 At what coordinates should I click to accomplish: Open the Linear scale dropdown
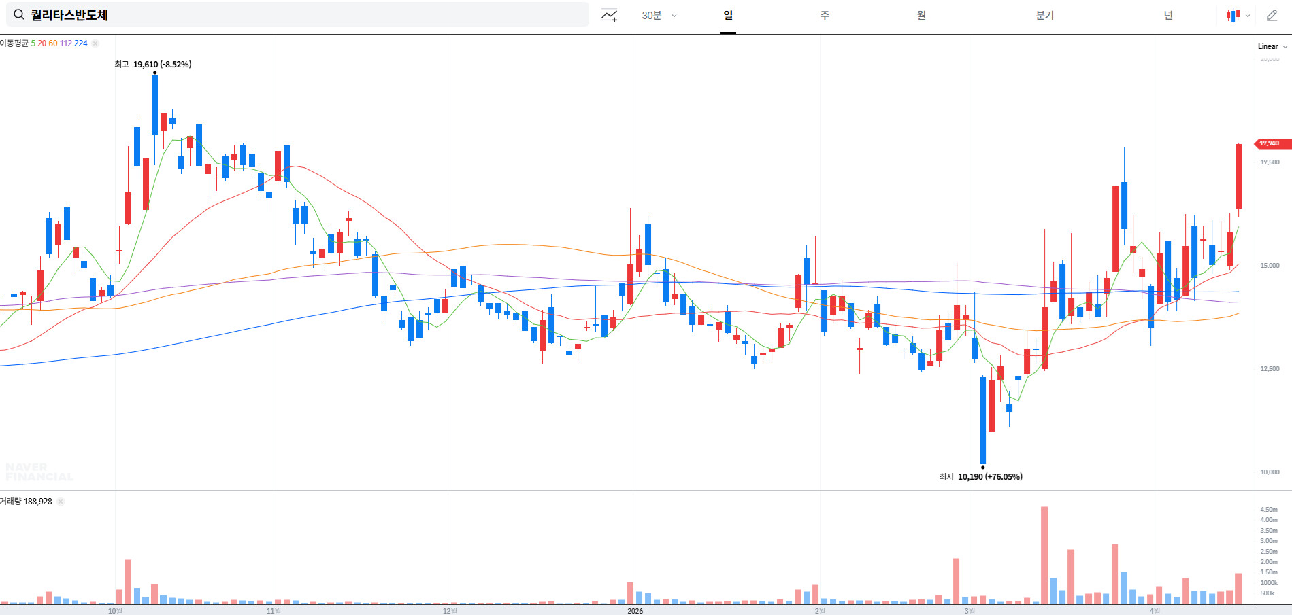(x=1272, y=46)
